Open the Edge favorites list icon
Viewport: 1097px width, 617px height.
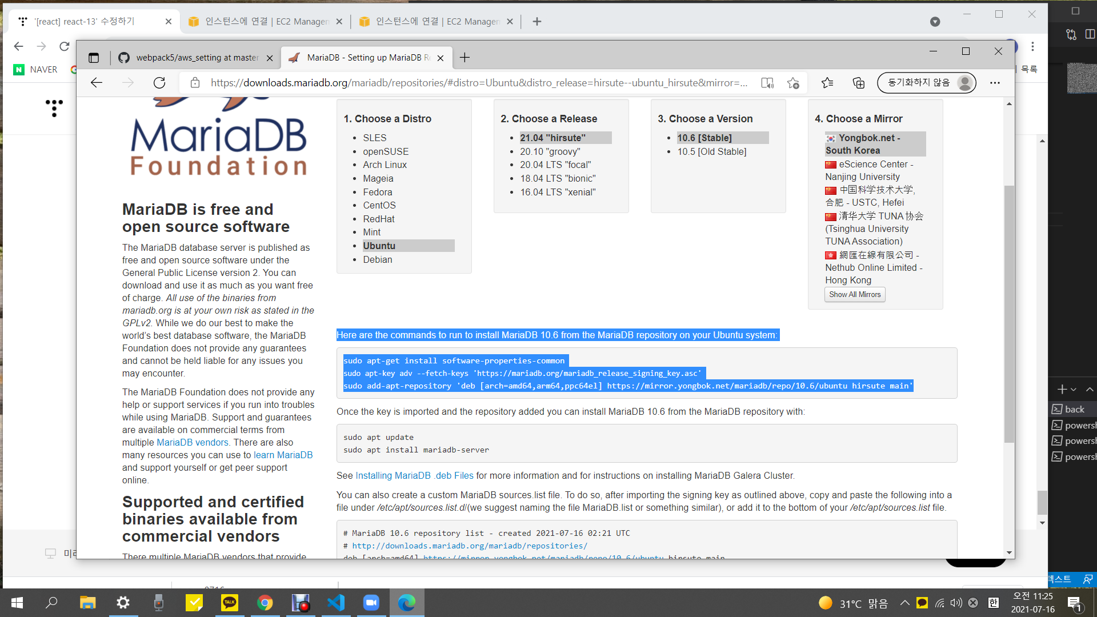(827, 83)
